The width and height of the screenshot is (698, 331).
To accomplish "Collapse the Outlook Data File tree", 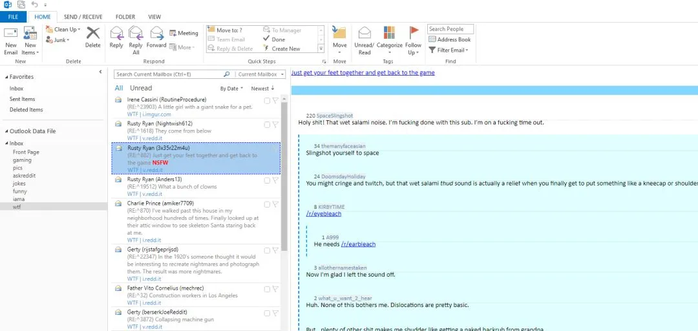I will (x=6, y=131).
